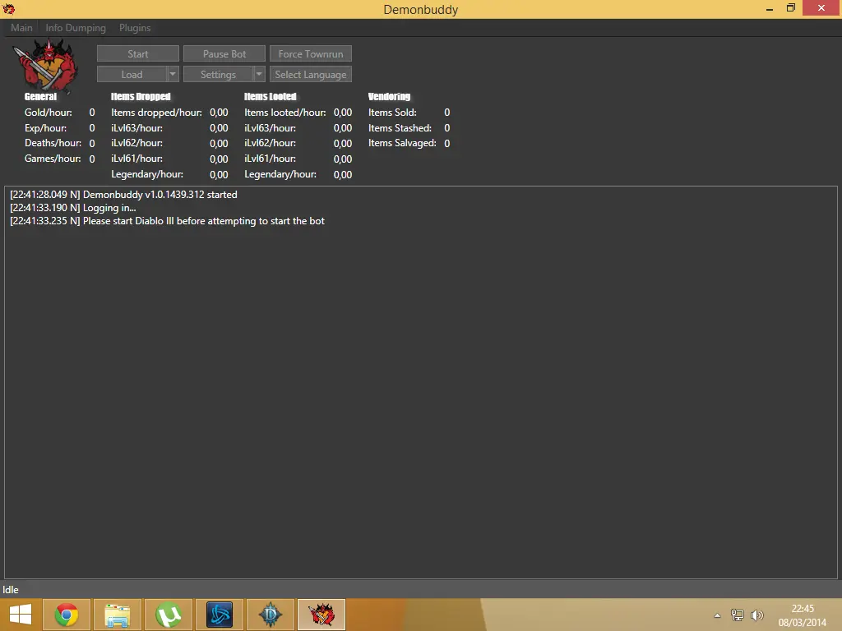This screenshot has width=842, height=631.
Task: Open Google Chrome from the taskbar
Action: click(67, 615)
